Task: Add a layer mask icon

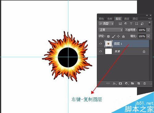Action: coord(120,84)
